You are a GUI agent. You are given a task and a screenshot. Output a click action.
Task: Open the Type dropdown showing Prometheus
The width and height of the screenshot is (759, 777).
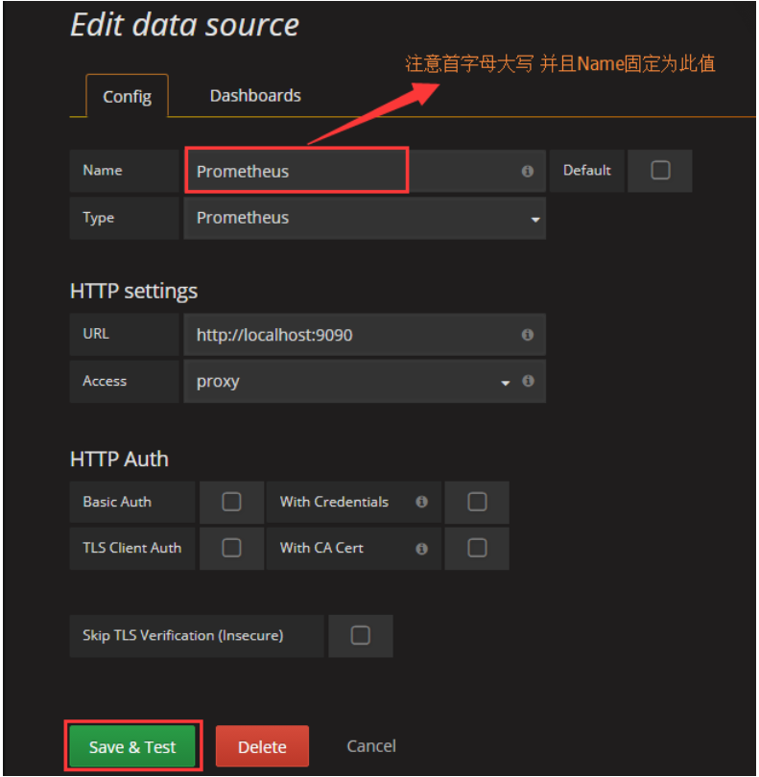(x=365, y=218)
